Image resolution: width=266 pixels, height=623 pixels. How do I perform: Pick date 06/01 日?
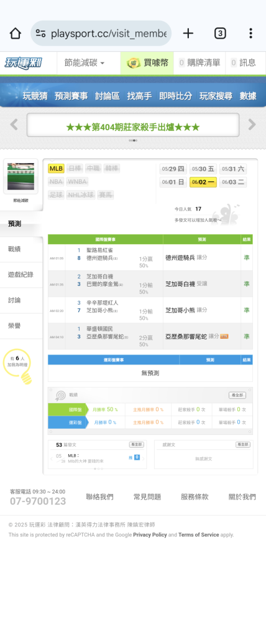click(x=173, y=183)
